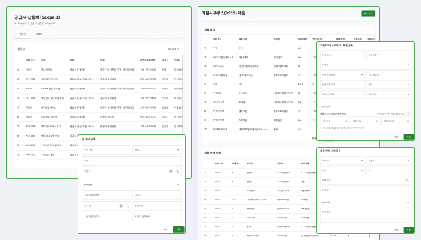Save the supplier registration form

[178, 229]
